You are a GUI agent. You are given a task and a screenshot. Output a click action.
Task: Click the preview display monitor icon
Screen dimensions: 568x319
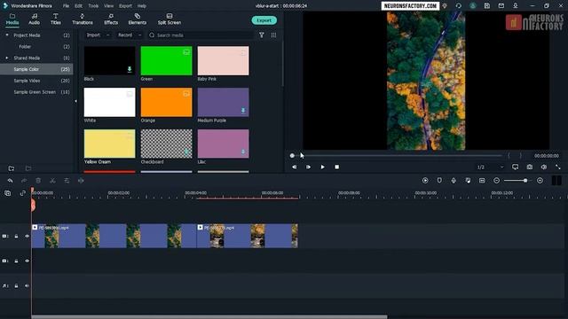pos(515,167)
